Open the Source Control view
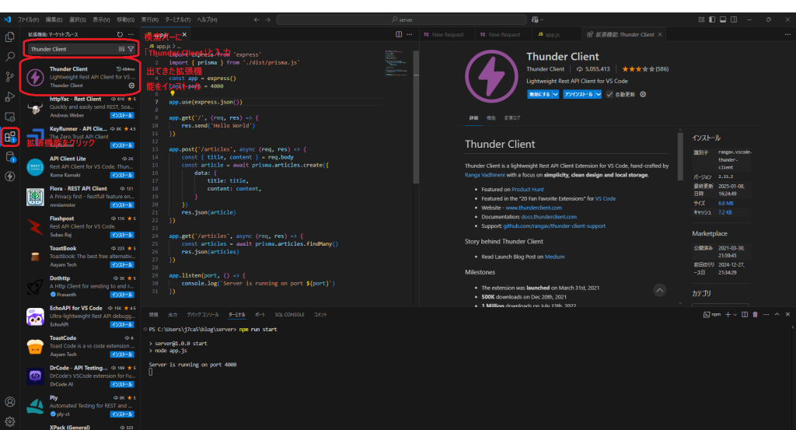The width and height of the screenshot is (796, 430). (x=10, y=76)
